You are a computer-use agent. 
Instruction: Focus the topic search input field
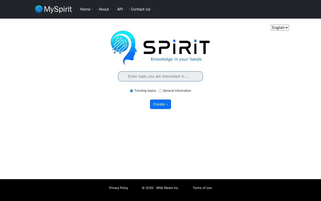pyautogui.click(x=160, y=76)
